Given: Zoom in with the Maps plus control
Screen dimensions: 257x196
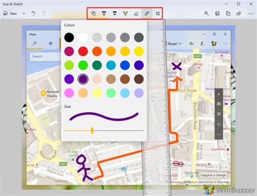Looking at the screenshot, I should (219, 124).
